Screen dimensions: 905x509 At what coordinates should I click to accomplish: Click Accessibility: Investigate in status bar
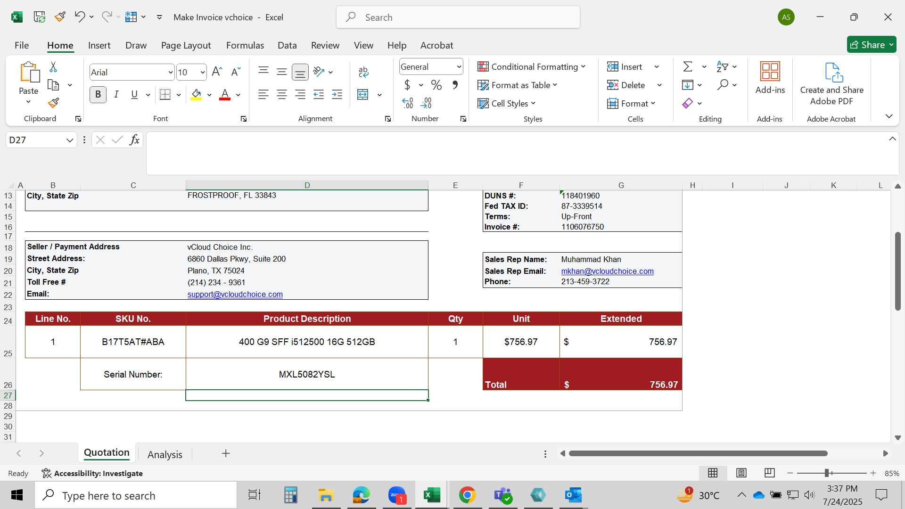tap(92, 473)
